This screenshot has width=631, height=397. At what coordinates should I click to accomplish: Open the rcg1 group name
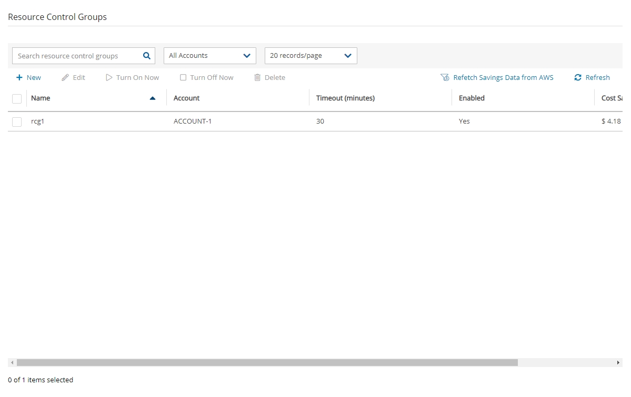click(38, 121)
